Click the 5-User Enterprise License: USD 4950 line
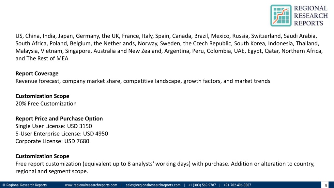Viewport: 334px width, 188px height. [x=62, y=133]
